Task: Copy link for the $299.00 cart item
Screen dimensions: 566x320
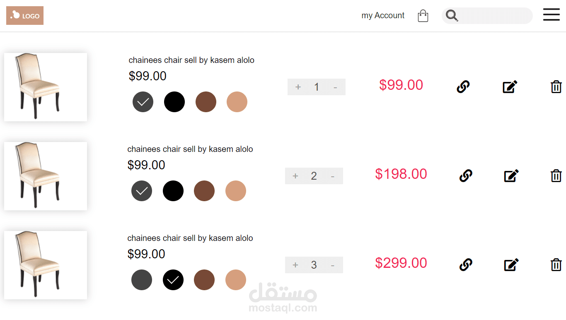Action: click(x=466, y=265)
